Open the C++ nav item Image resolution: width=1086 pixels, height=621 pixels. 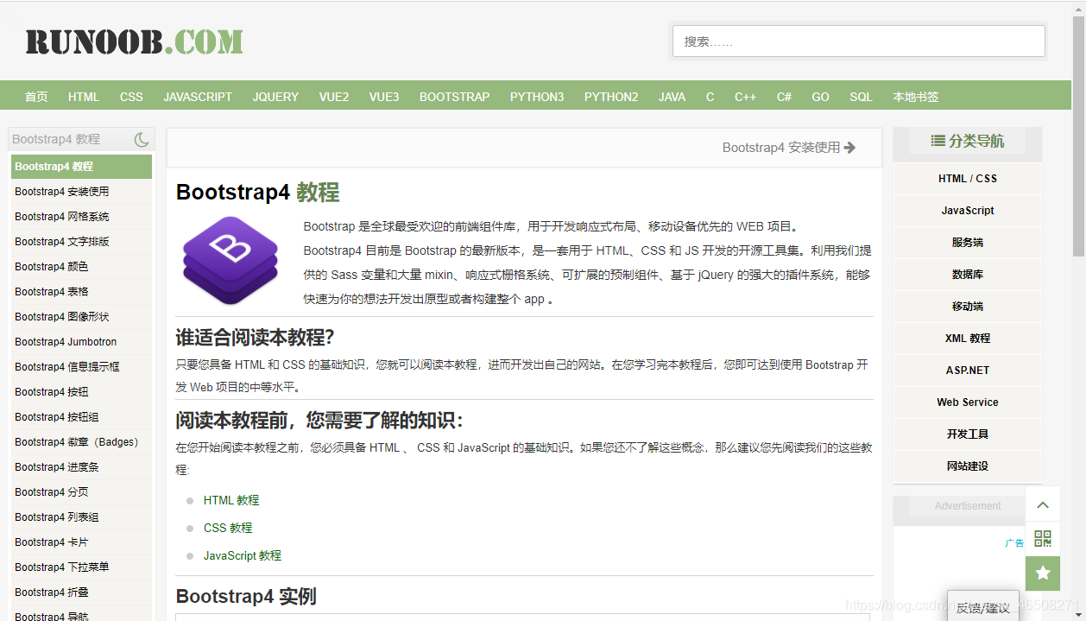click(x=745, y=97)
